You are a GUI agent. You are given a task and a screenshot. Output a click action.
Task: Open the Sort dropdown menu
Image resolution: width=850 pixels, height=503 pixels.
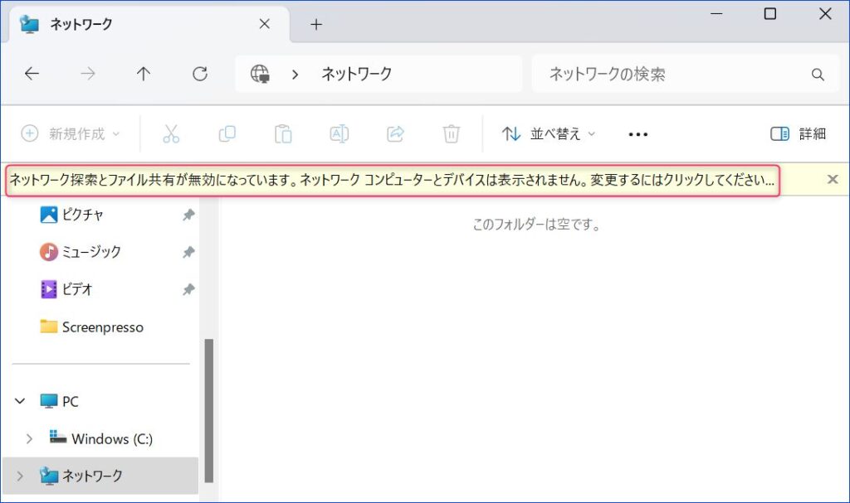549,133
